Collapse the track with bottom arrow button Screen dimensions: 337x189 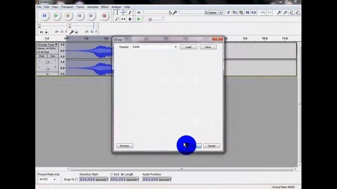[47, 74]
